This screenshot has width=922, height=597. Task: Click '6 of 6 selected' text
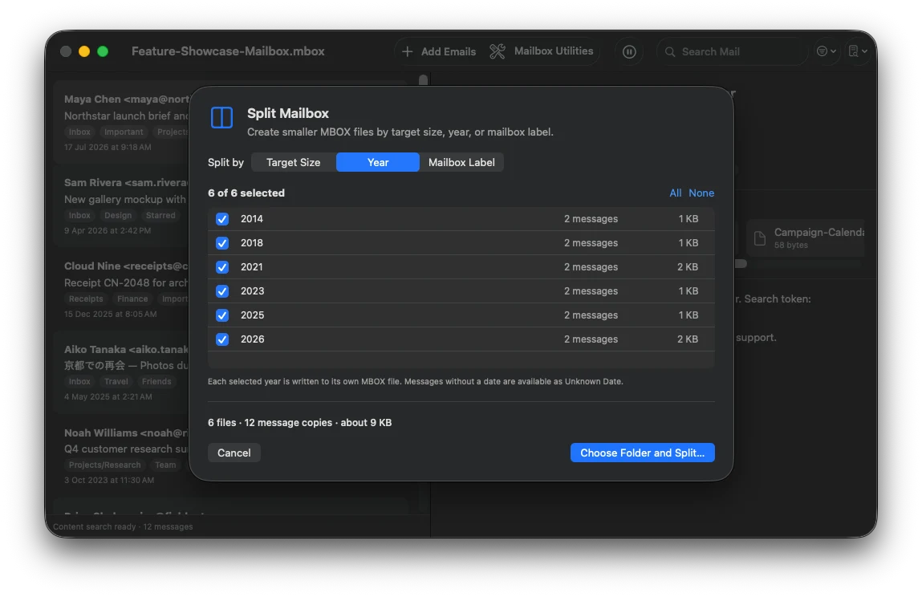[246, 193]
